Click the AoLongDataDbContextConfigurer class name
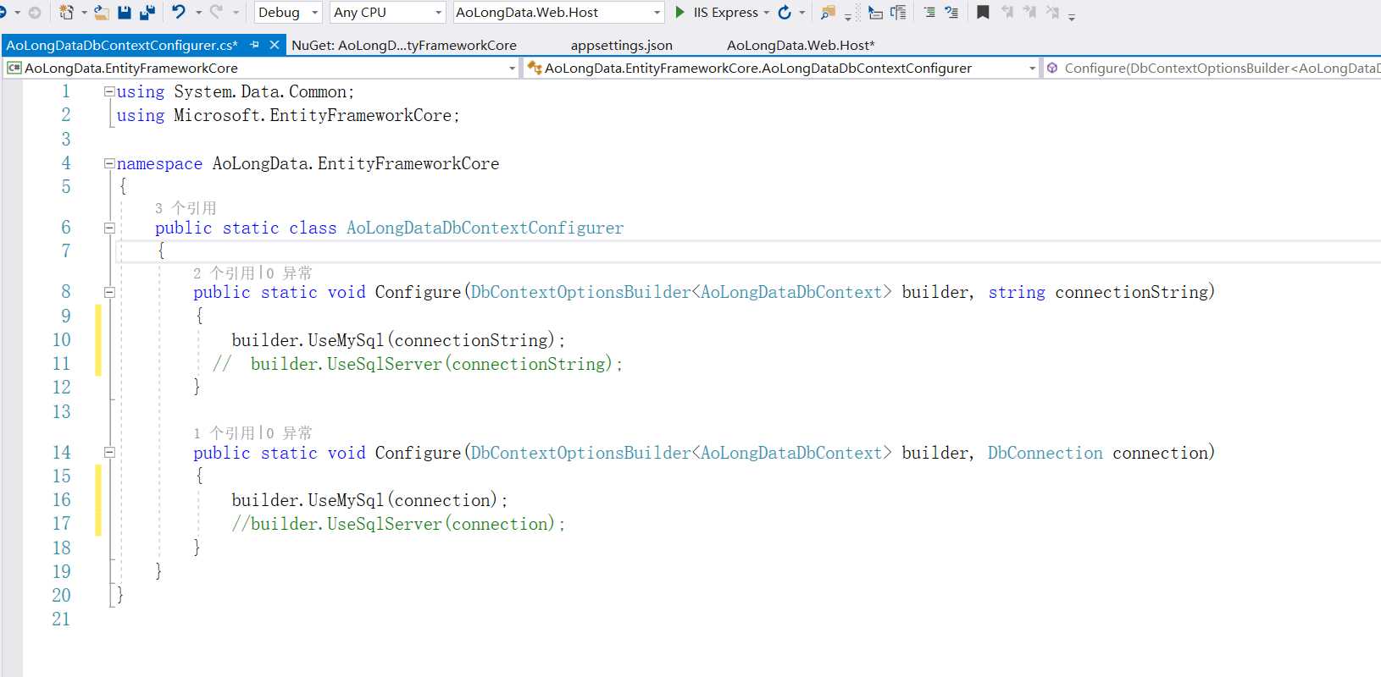The height and width of the screenshot is (677, 1381). 485,228
